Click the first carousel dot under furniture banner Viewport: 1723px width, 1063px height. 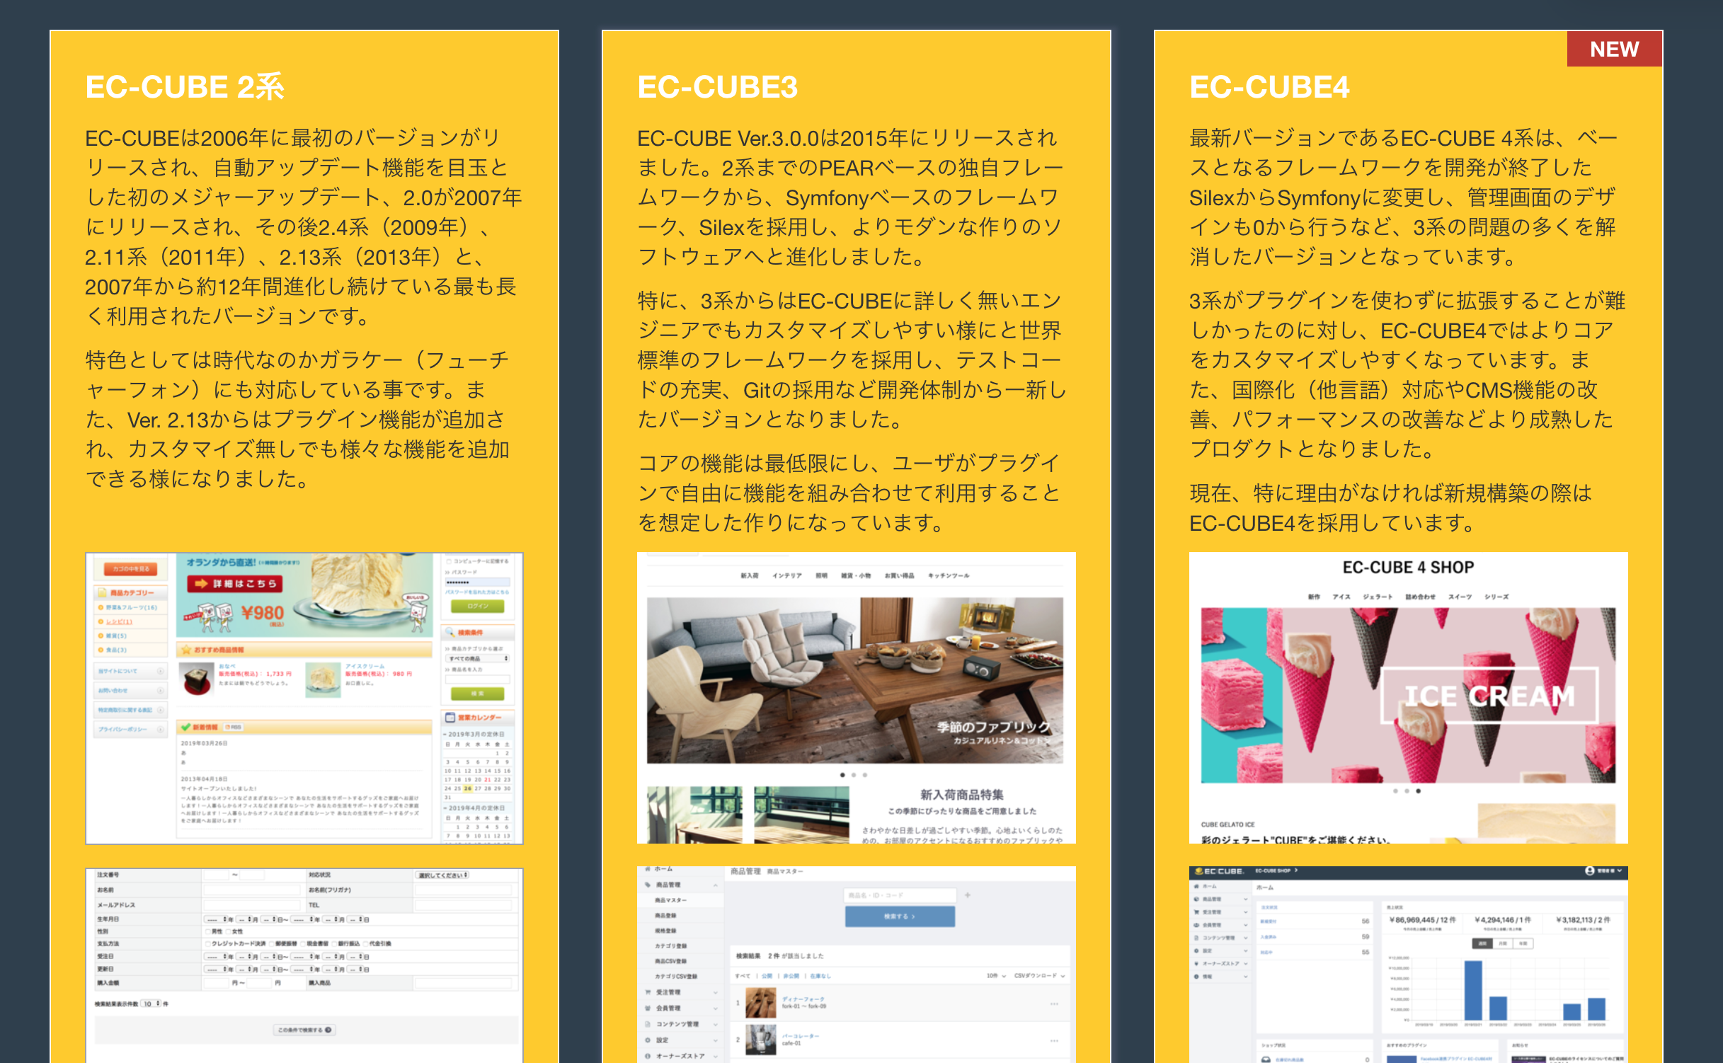click(842, 775)
